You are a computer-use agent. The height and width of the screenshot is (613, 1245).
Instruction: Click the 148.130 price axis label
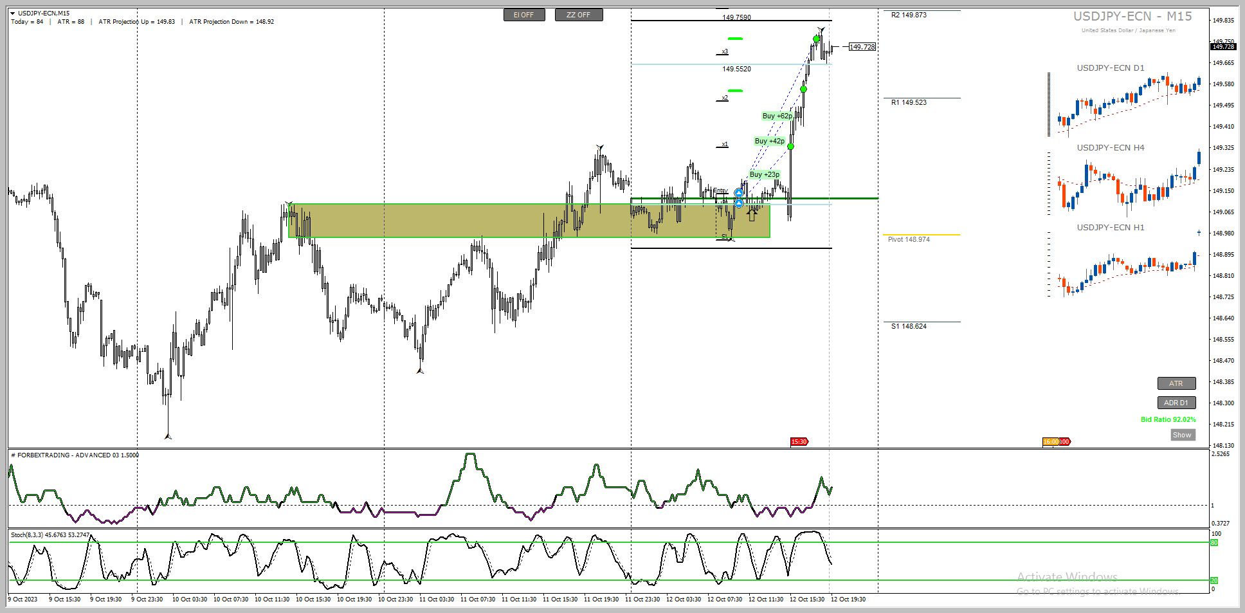[x=1224, y=445]
